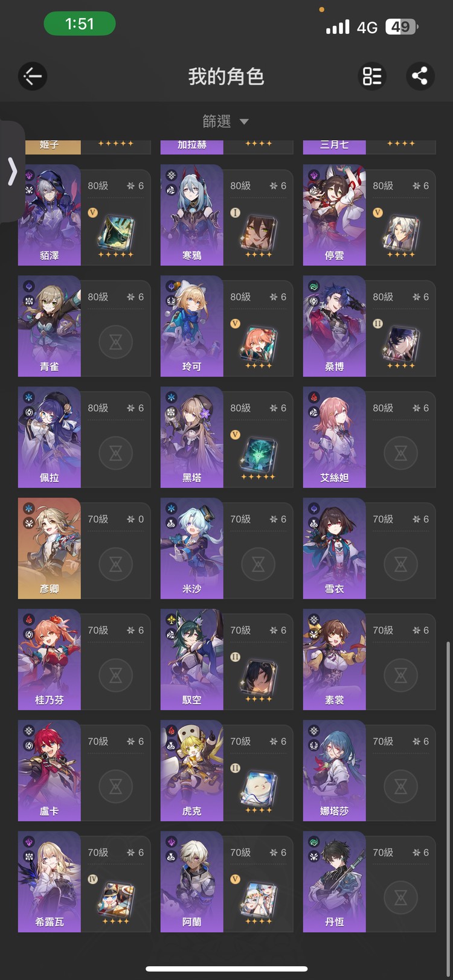
Task: Switch to list view layout icon
Action: [372, 76]
